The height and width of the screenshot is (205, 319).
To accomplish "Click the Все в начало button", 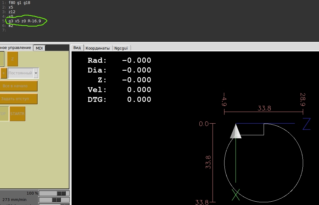I will tap(19, 86).
